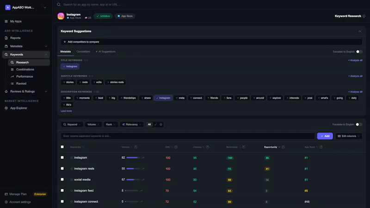Show trend chart for instagram reels volume

click(x=143, y=169)
